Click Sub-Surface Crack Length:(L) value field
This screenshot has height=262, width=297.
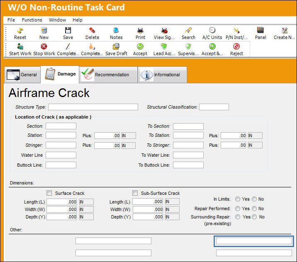[x=148, y=201]
